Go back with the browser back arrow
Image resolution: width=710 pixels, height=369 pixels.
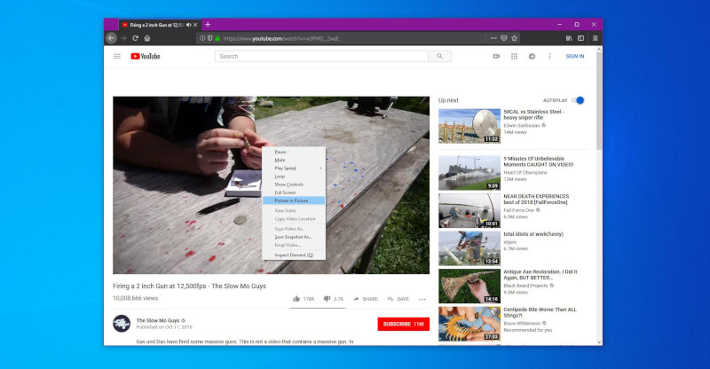coord(112,38)
